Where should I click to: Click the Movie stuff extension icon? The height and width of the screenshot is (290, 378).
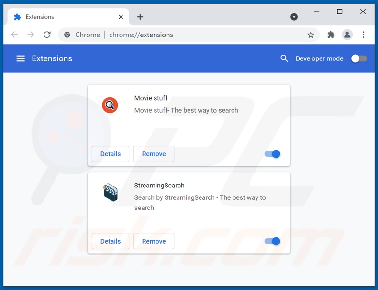(110, 105)
